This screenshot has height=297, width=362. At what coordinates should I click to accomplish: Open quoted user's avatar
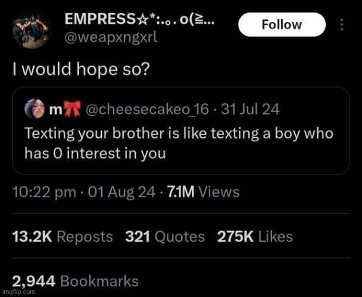coord(35,109)
